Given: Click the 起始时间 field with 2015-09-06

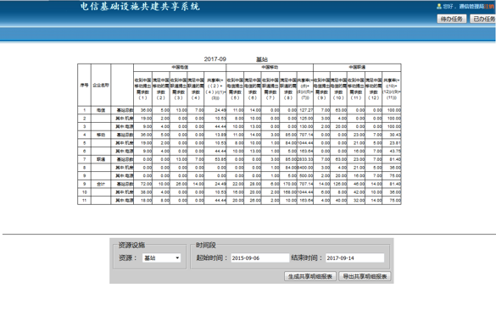Looking at the screenshot, I should pyautogui.click(x=260, y=257).
